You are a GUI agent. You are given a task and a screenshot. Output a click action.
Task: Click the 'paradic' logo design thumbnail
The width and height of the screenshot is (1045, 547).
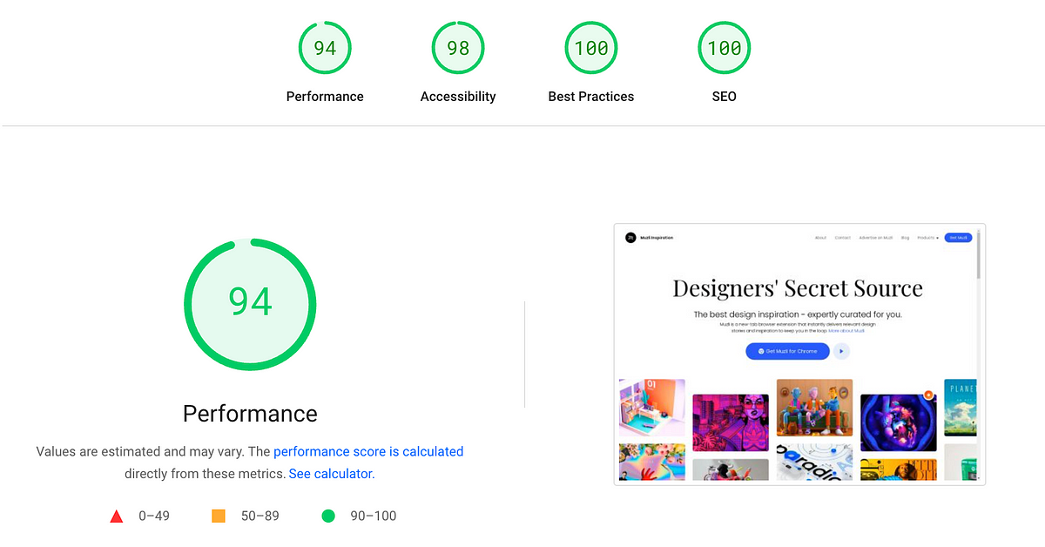[x=814, y=462]
